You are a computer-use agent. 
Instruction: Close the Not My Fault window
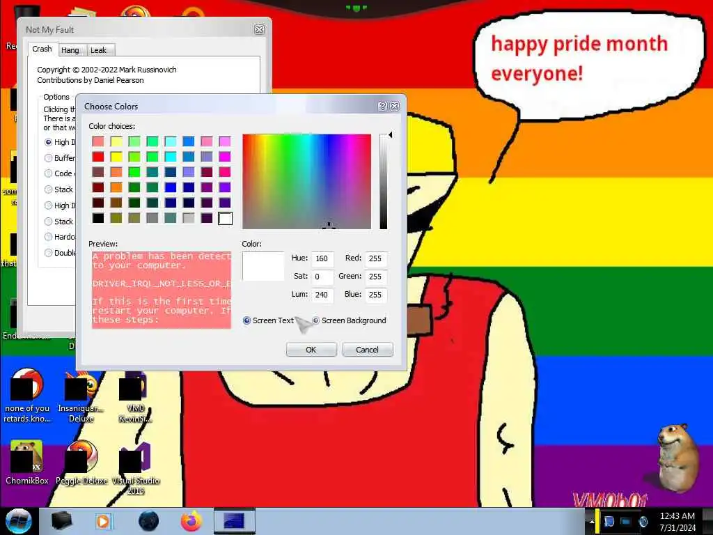pos(259,29)
